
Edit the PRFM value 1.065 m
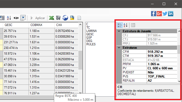coord(162,64)
